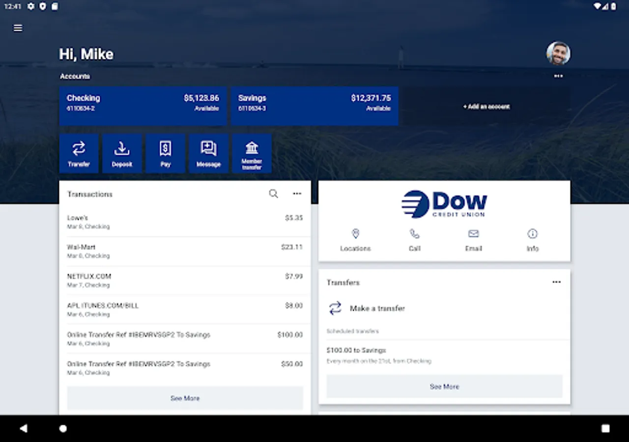The height and width of the screenshot is (442, 629).
Task: Tap the Member transfer quick action
Action: [252, 153]
